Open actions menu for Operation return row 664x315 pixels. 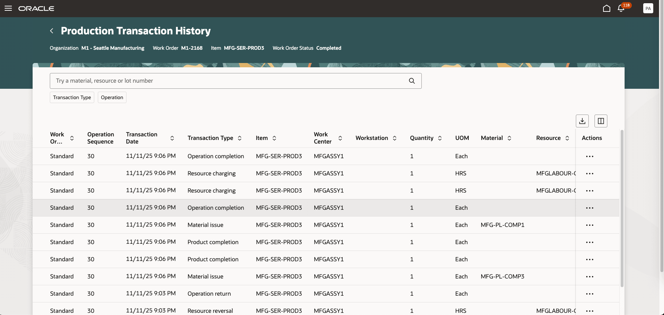click(x=589, y=294)
